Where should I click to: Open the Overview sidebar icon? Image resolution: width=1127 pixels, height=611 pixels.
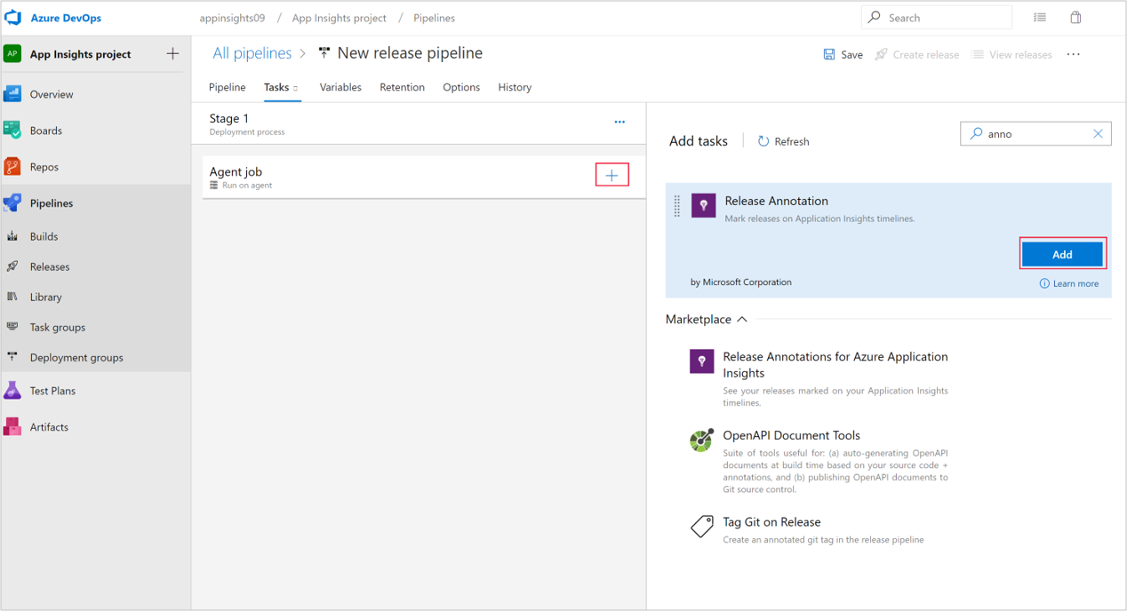tap(12, 94)
